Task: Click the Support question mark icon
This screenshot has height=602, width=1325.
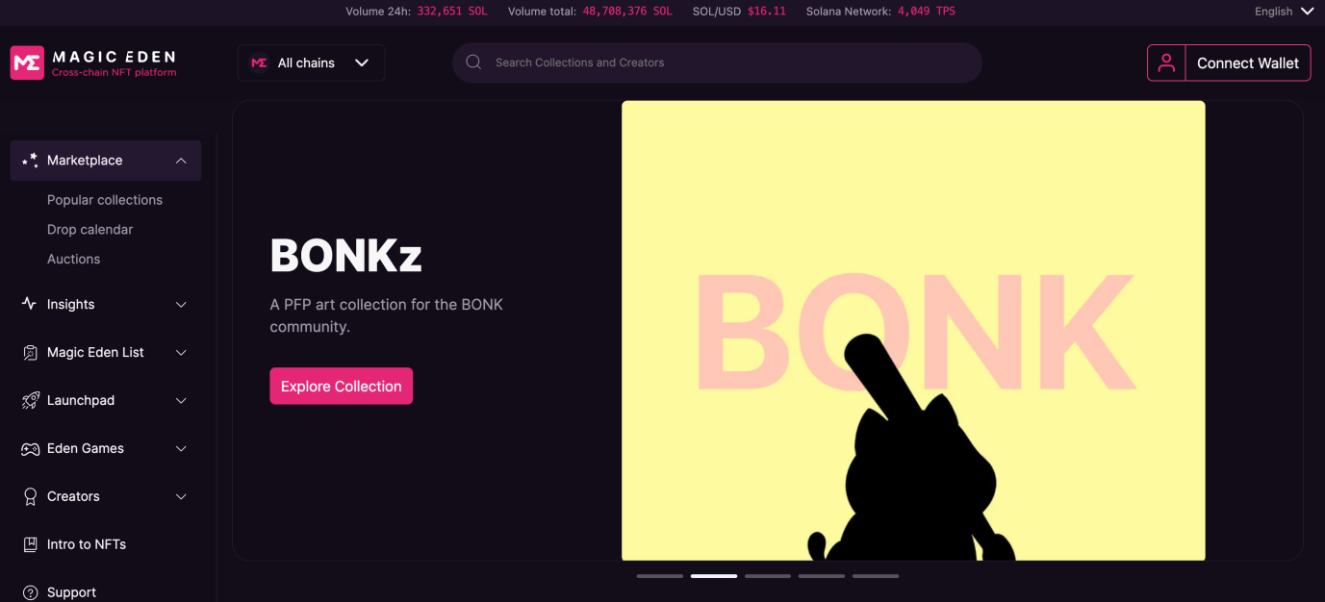Action: click(x=30, y=592)
